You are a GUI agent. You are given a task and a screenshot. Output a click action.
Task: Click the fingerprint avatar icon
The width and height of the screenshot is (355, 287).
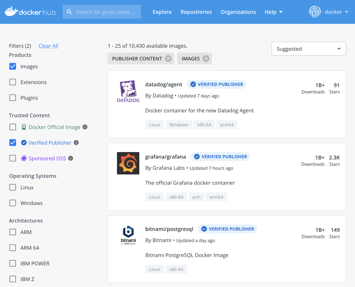click(x=315, y=12)
